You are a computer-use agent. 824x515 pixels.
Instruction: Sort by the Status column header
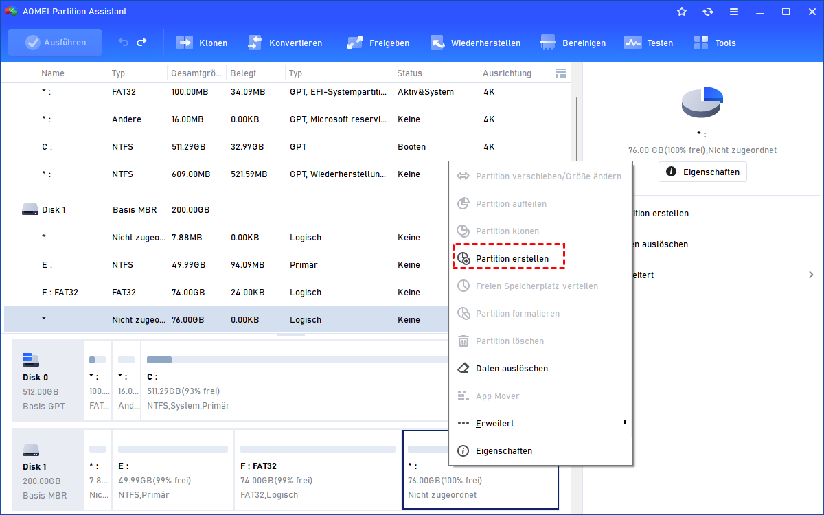[410, 73]
